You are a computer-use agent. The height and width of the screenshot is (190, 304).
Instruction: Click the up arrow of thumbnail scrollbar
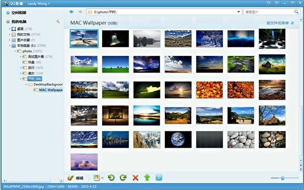[301, 20]
